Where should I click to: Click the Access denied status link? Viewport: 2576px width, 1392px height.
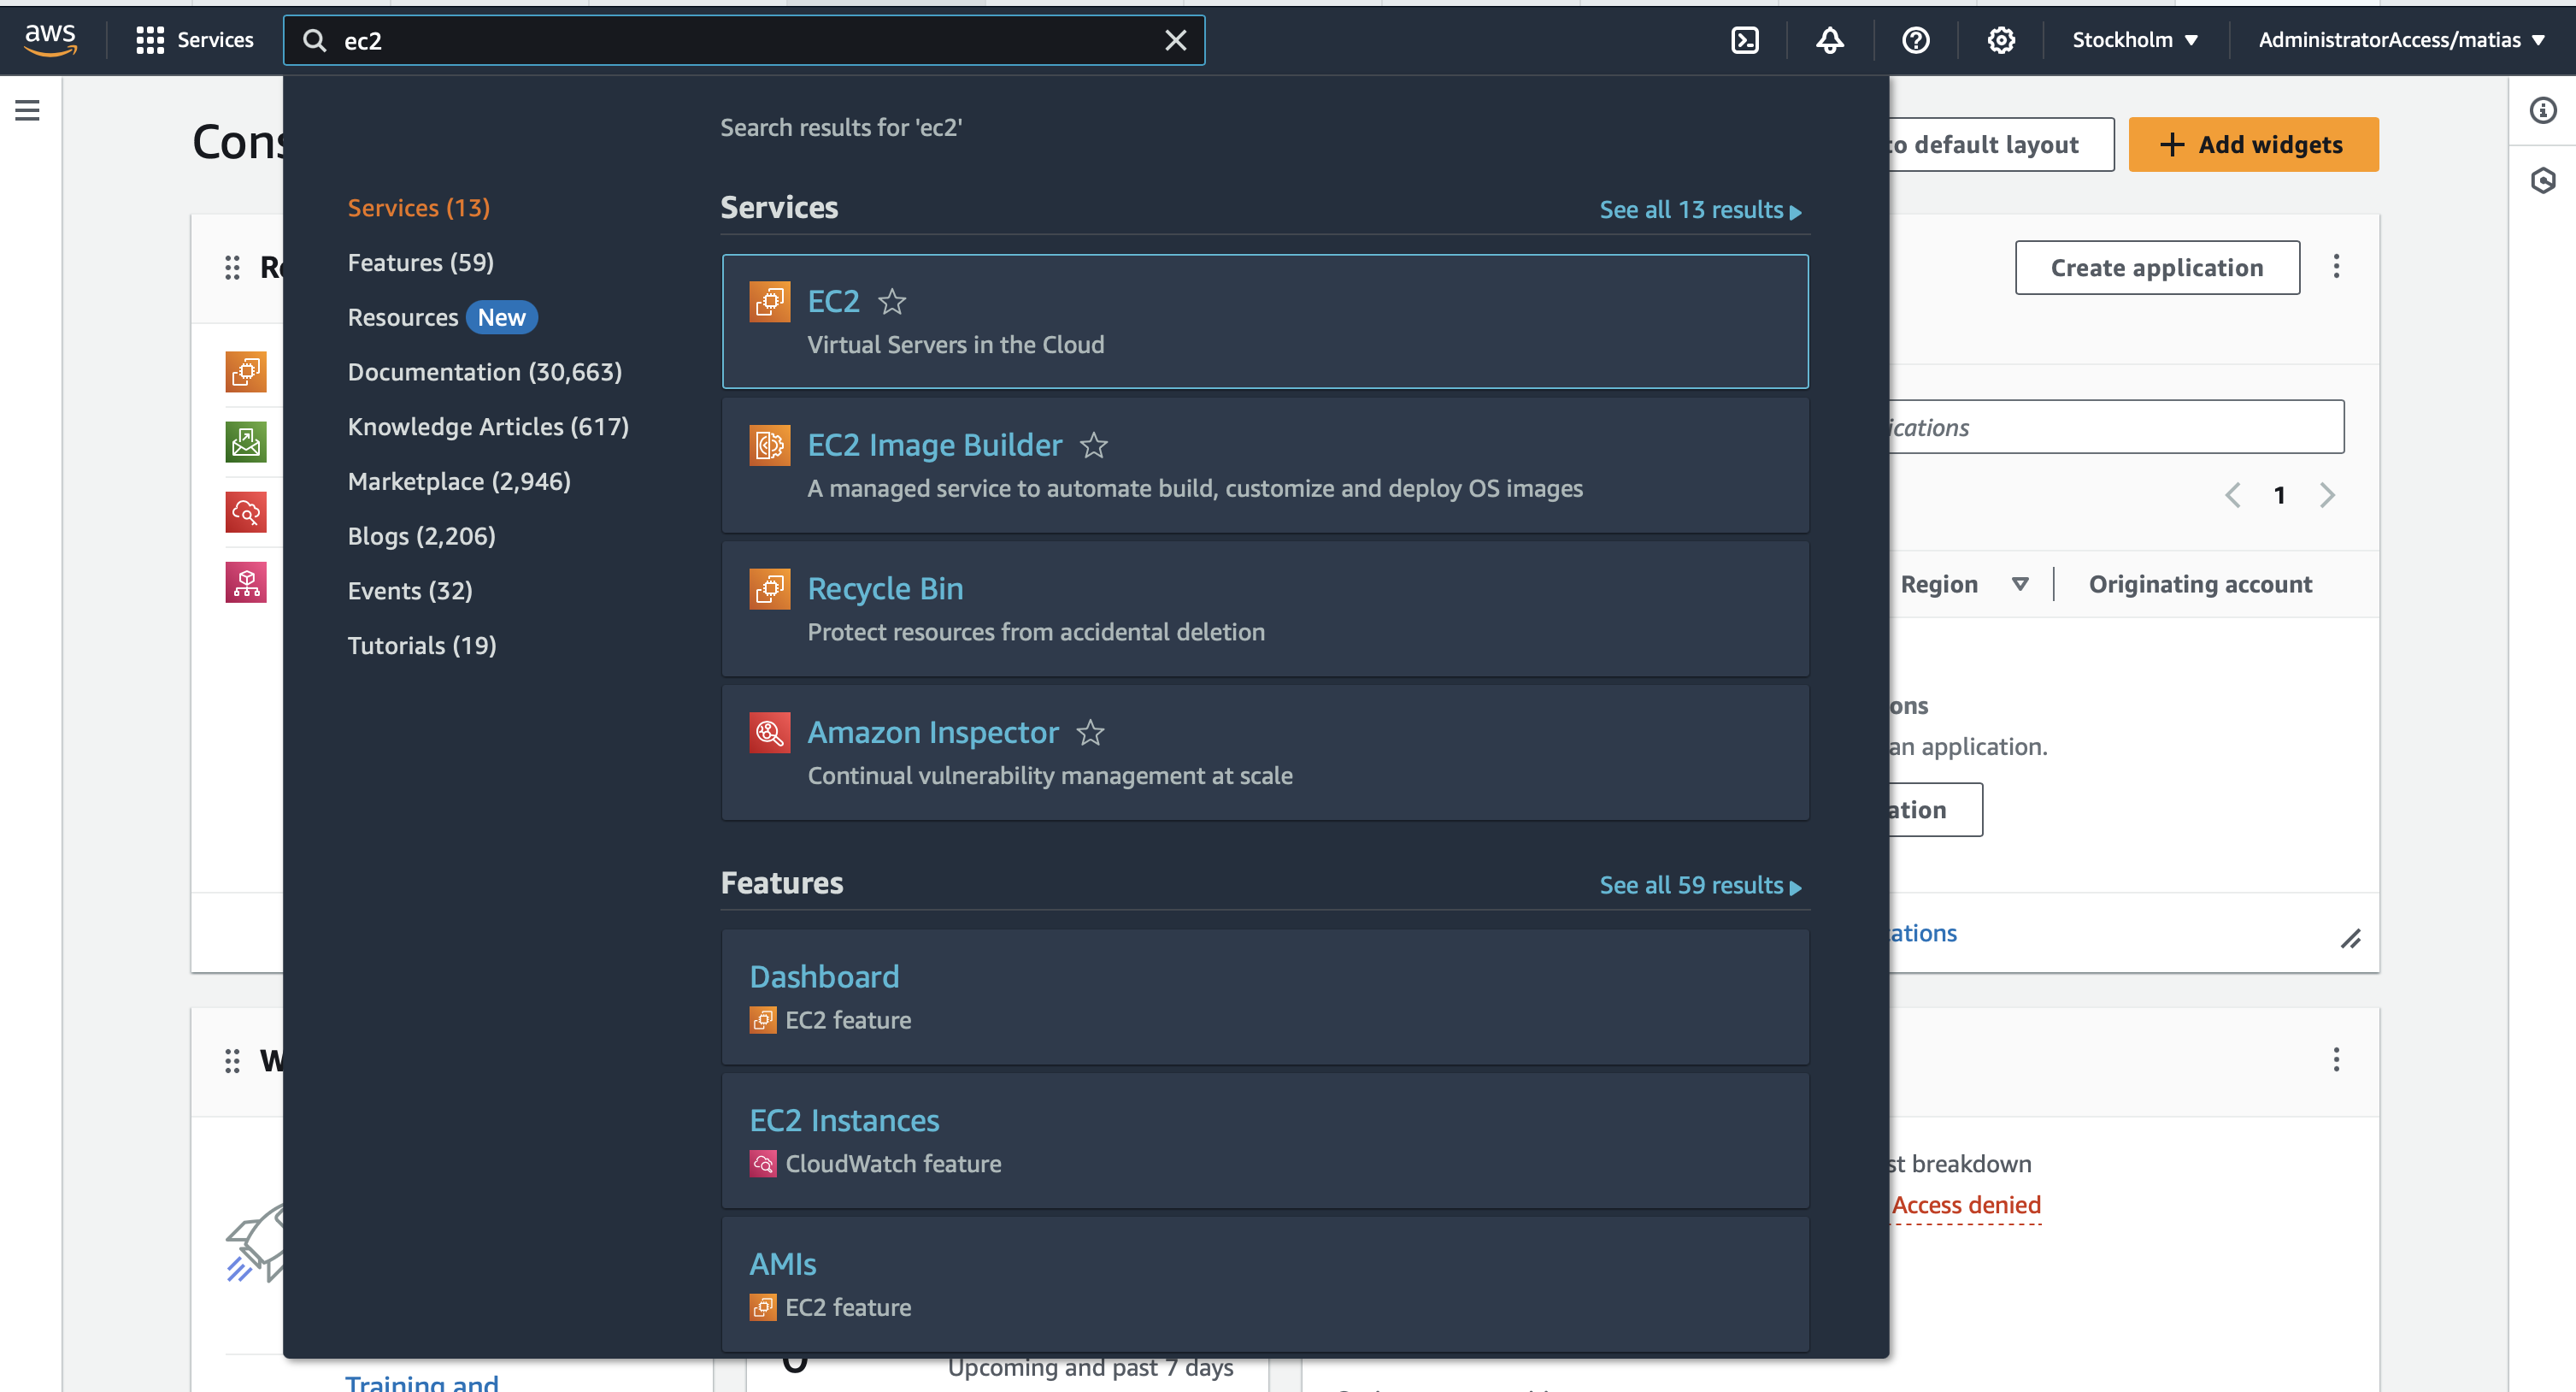pos(1965,1206)
